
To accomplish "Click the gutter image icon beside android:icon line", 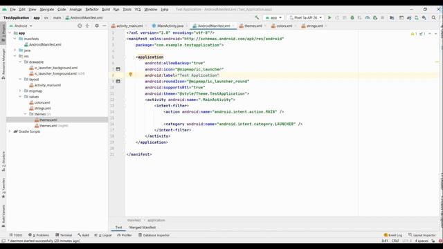I will coord(118,69).
